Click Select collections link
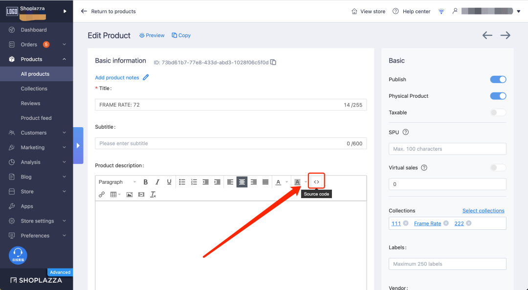This screenshot has width=528, height=290. tap(483, 211)
